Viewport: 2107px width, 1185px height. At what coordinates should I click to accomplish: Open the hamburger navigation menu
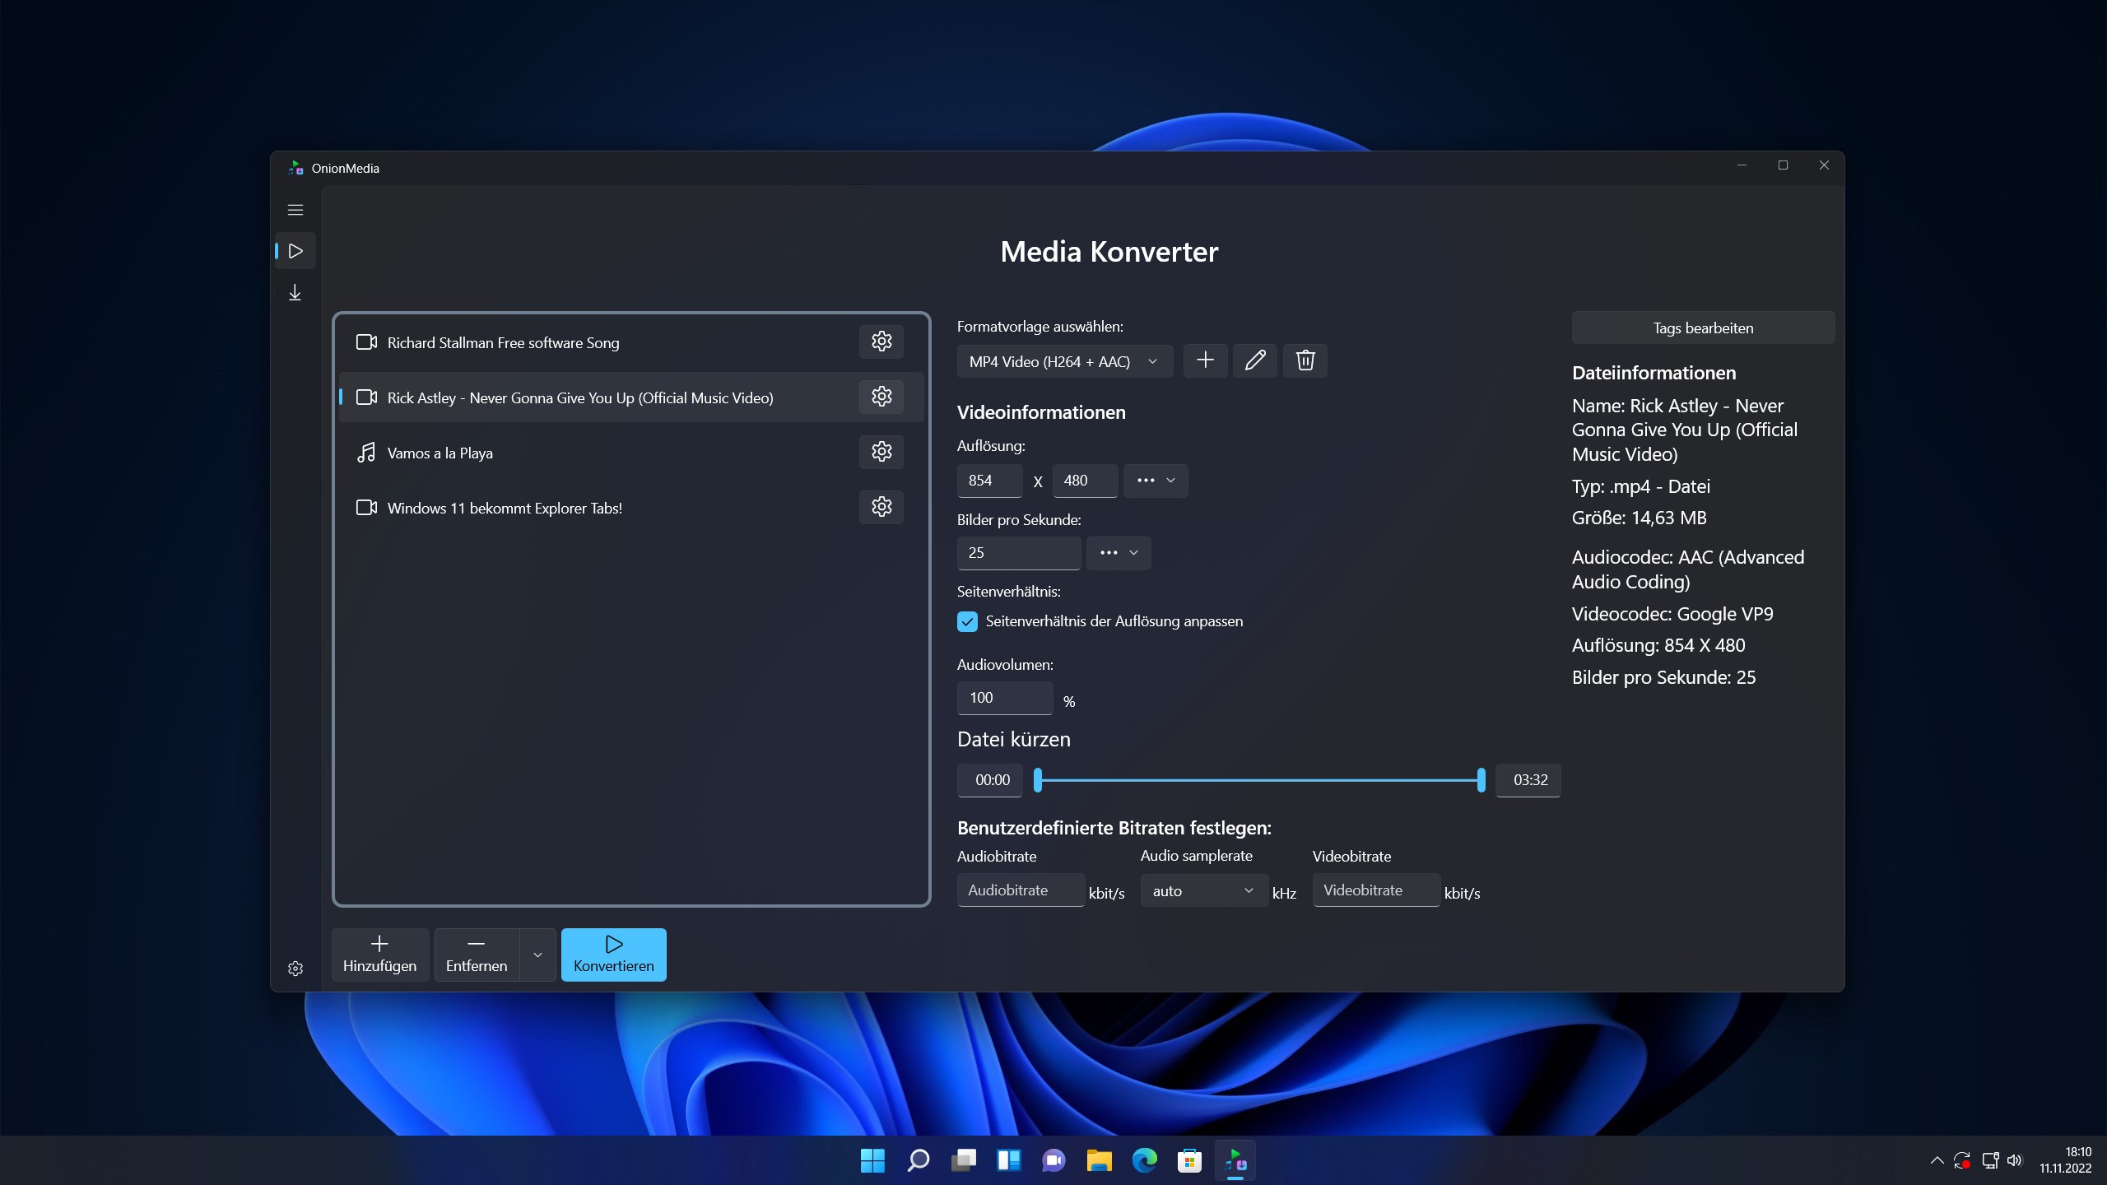295,210
